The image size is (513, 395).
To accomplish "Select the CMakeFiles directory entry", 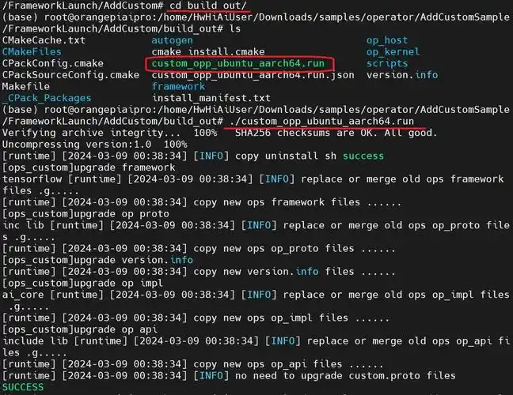I will (x=32, y=51).
